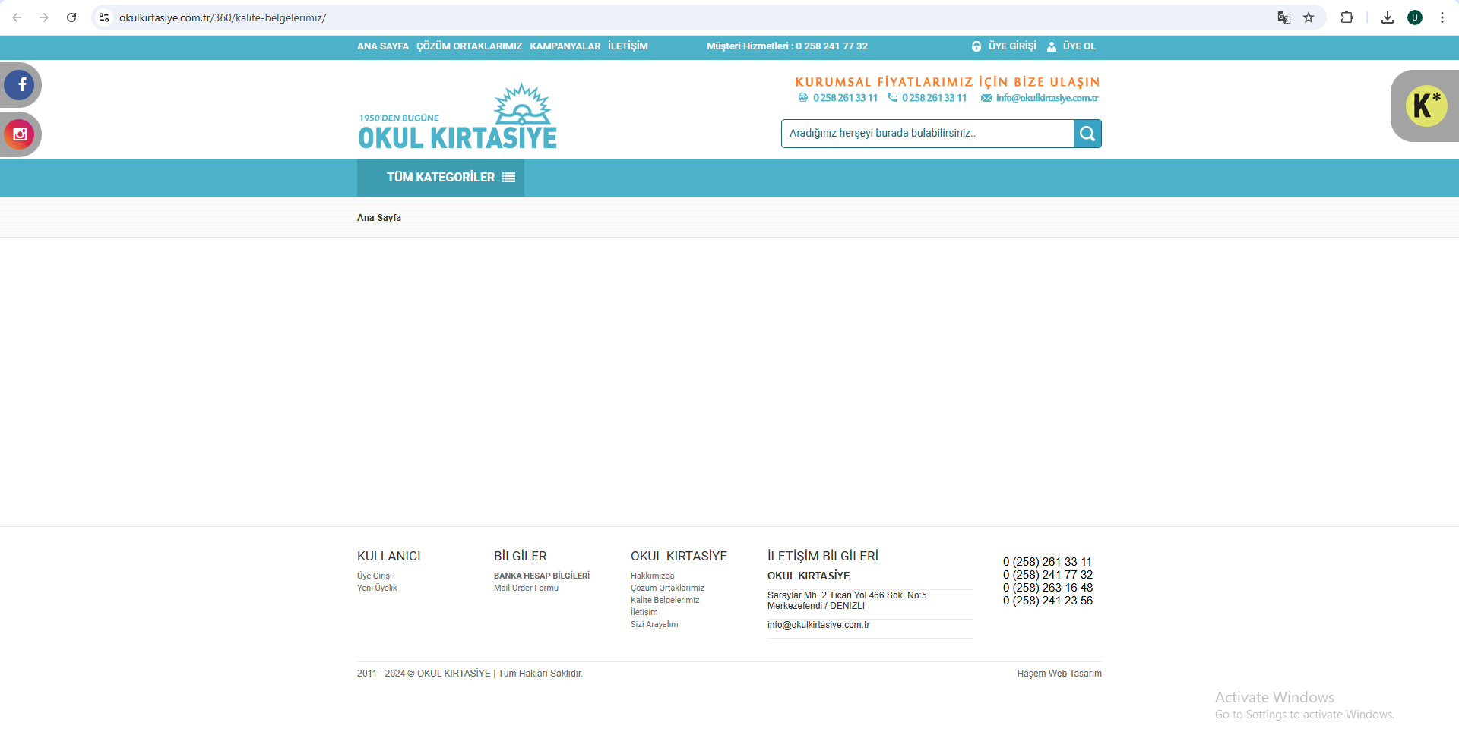Open footer Çözüm Ortaklarımız link
1459x754 pixels.
click(667, 588)
